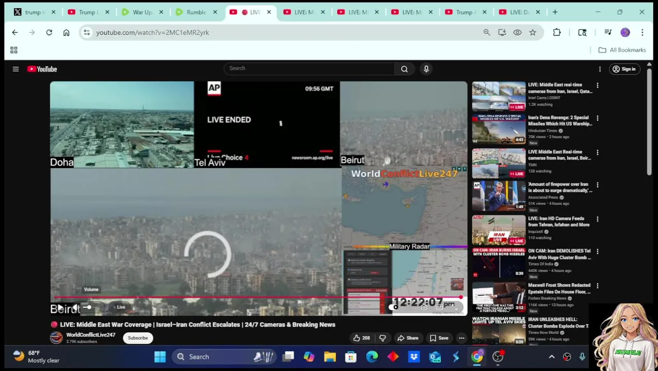
Task: Open the apps grid in bookmarks bar
Action: point(14,50)
